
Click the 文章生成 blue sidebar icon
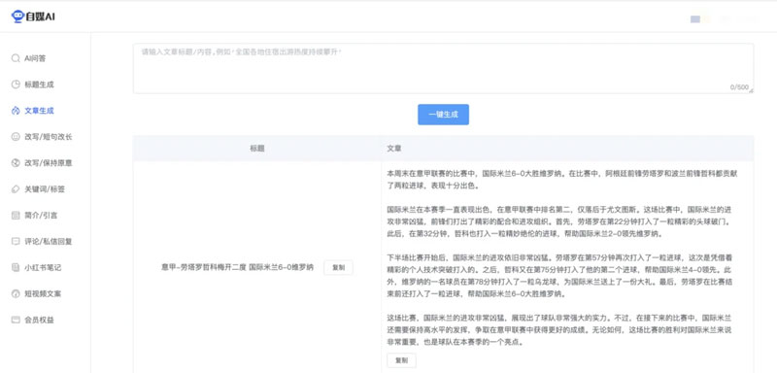(x=16, y=111)
